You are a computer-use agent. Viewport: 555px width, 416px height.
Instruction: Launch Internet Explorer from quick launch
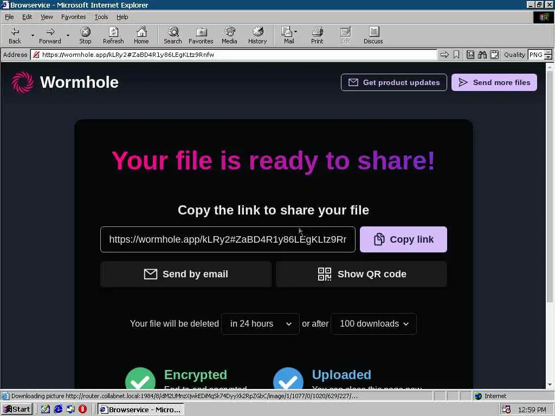coord(58,409)
